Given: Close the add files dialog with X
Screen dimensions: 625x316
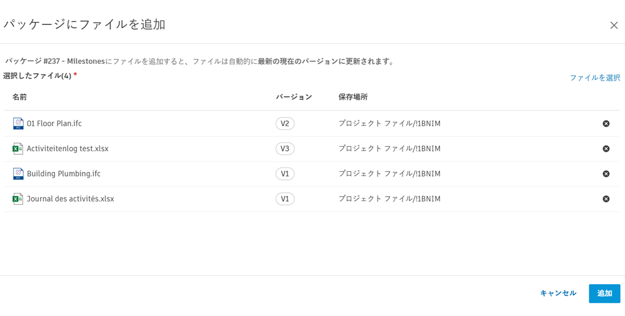Looking at the screenshot, I should pyautogui.click(x=614, y=25).
